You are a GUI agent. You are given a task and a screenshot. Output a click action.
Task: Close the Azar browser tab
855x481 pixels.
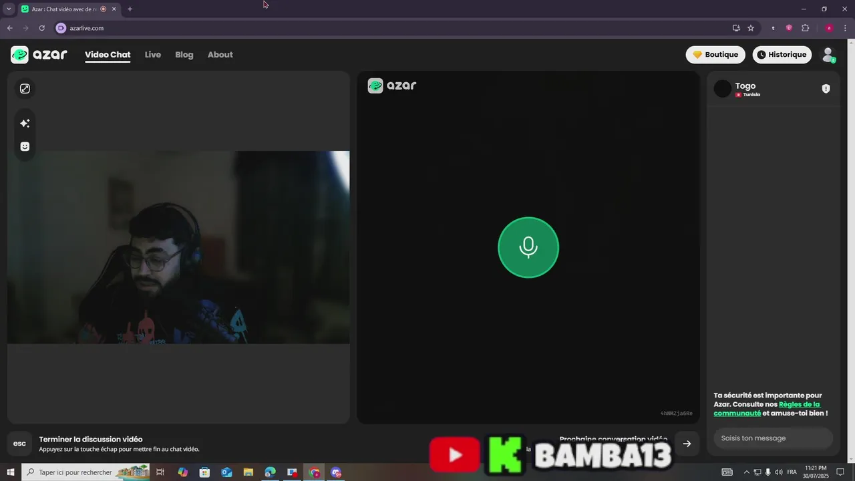(x=114, y=9)
